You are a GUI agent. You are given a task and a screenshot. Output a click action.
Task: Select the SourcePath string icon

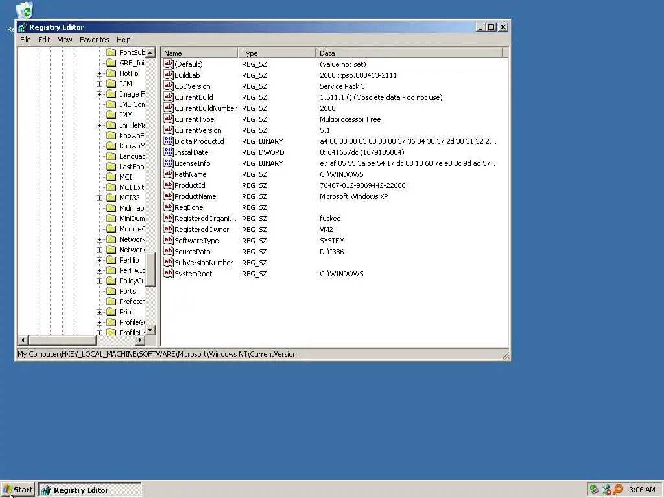169,251
